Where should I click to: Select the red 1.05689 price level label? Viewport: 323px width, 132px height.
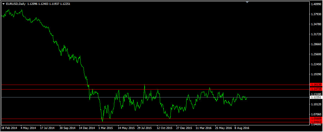click(316, 119)
